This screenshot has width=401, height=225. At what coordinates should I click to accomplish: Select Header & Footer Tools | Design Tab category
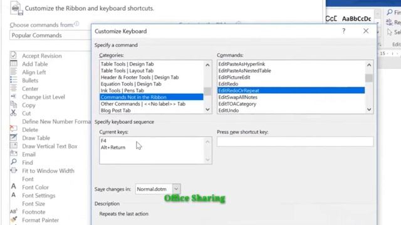pos(152,77)
